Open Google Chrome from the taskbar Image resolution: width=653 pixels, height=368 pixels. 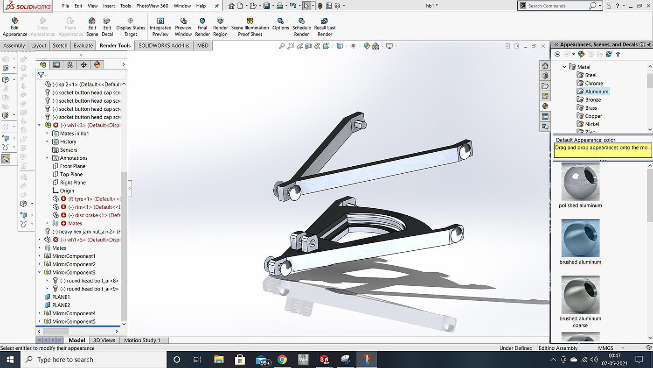[x=282, y=360]
